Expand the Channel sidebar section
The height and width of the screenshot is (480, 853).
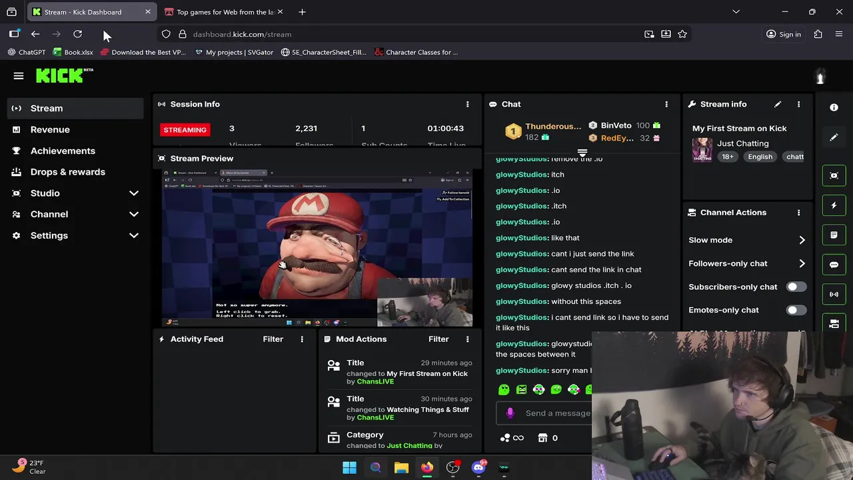(x=134, y=214)
